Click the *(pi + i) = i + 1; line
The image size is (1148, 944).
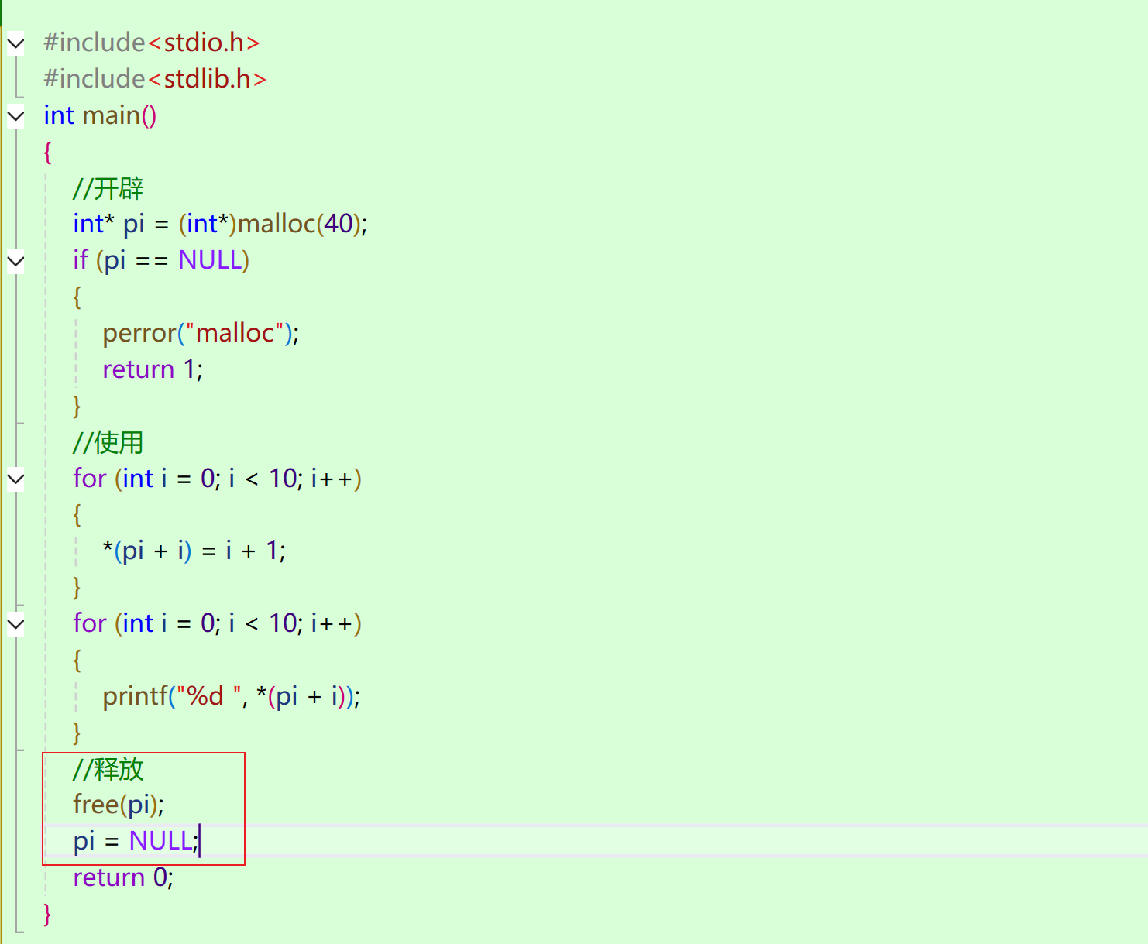click(194, 551)
